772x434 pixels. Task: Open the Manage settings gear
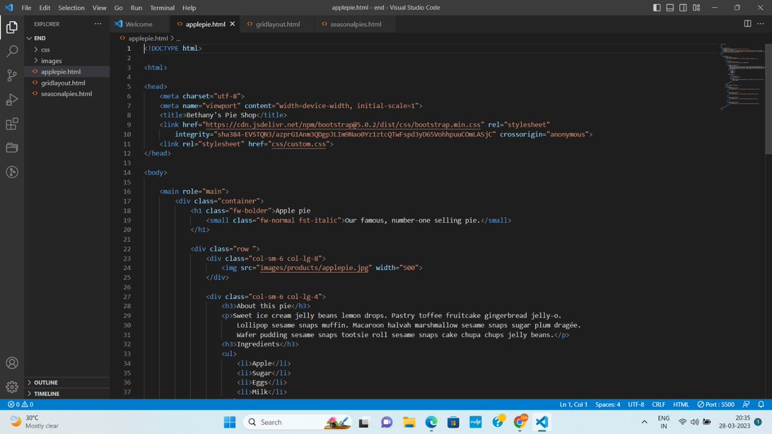[x=12, y=386]
